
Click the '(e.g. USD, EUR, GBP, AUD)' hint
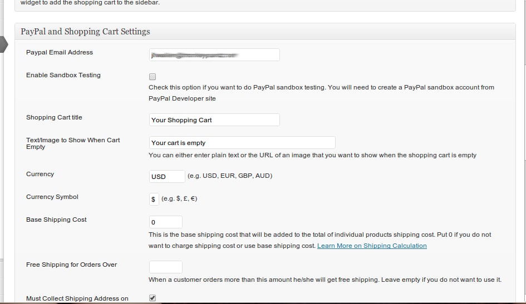click(230, 176)
